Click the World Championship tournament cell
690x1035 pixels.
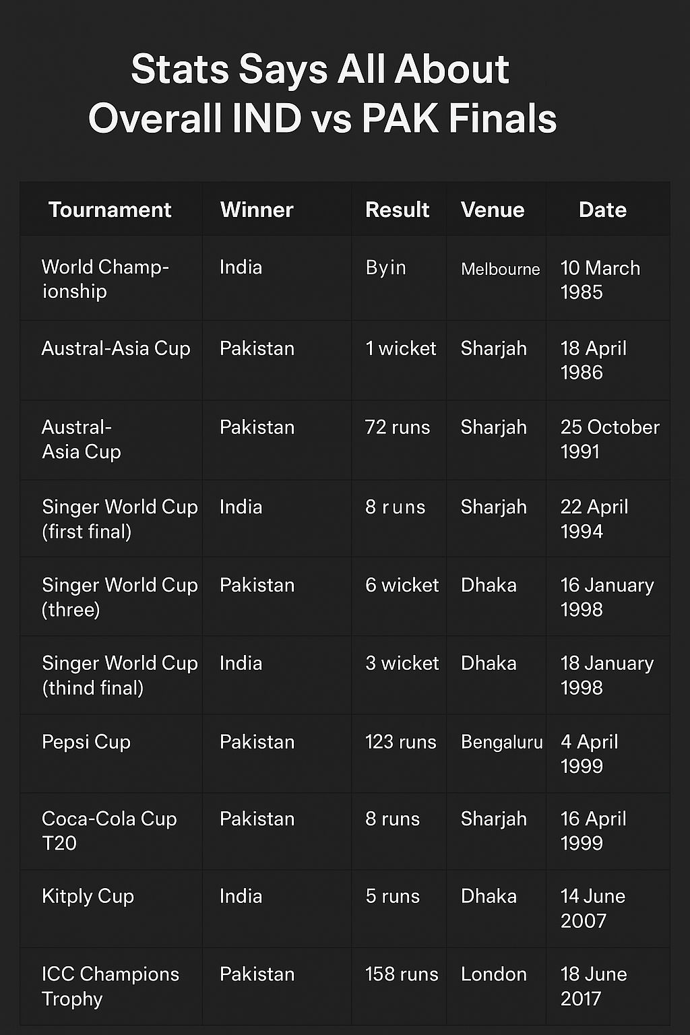105,279
